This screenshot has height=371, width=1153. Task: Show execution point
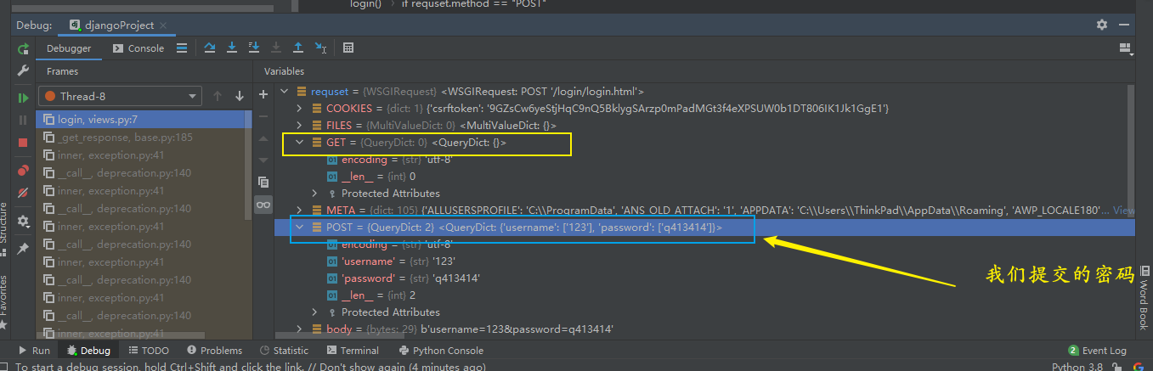pyautogui.click(x=182, y=48)
